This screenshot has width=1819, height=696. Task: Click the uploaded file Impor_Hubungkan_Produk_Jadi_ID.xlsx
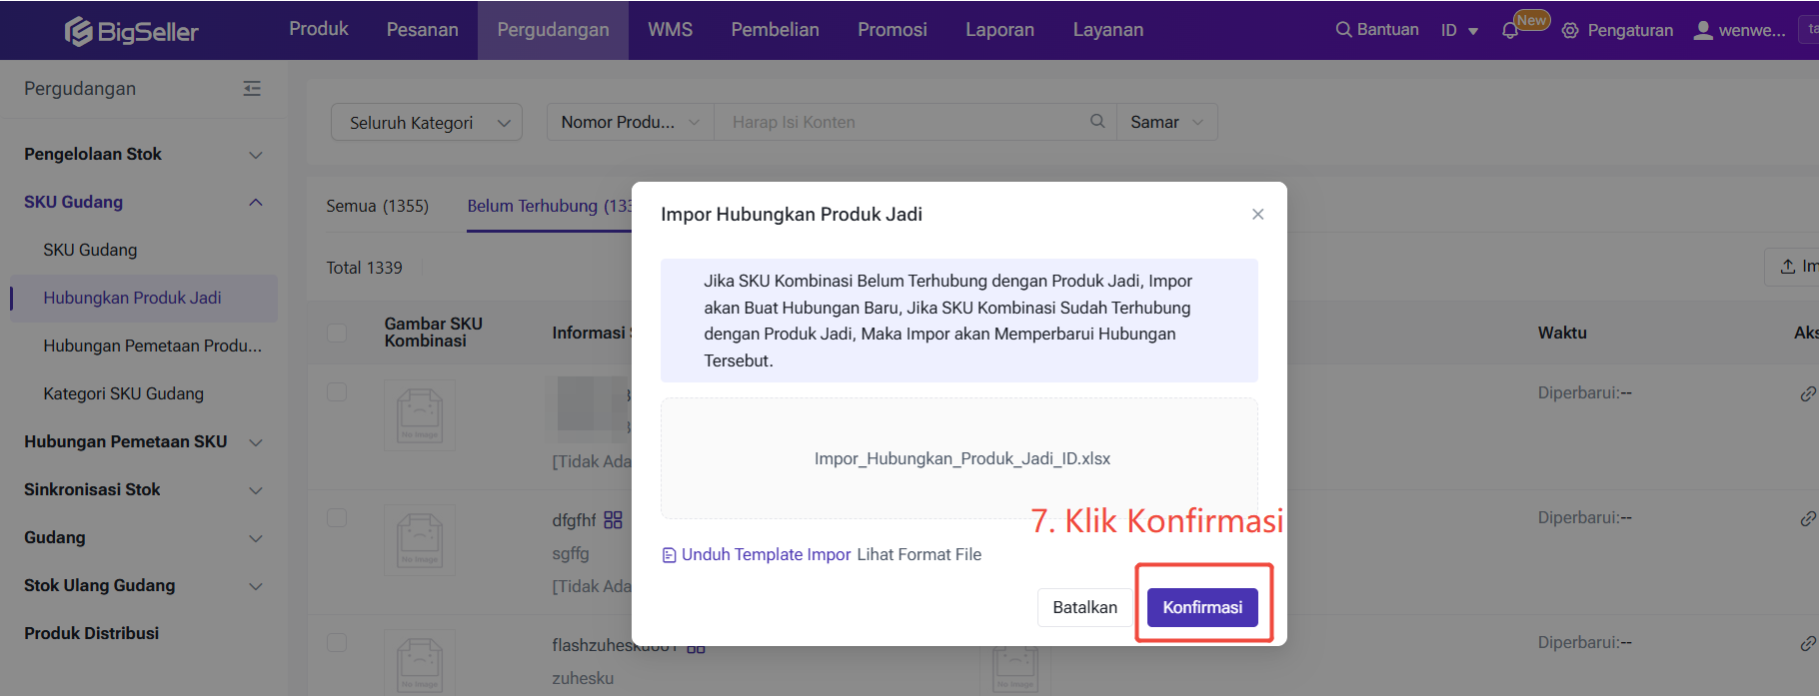[x=961, y=458]
